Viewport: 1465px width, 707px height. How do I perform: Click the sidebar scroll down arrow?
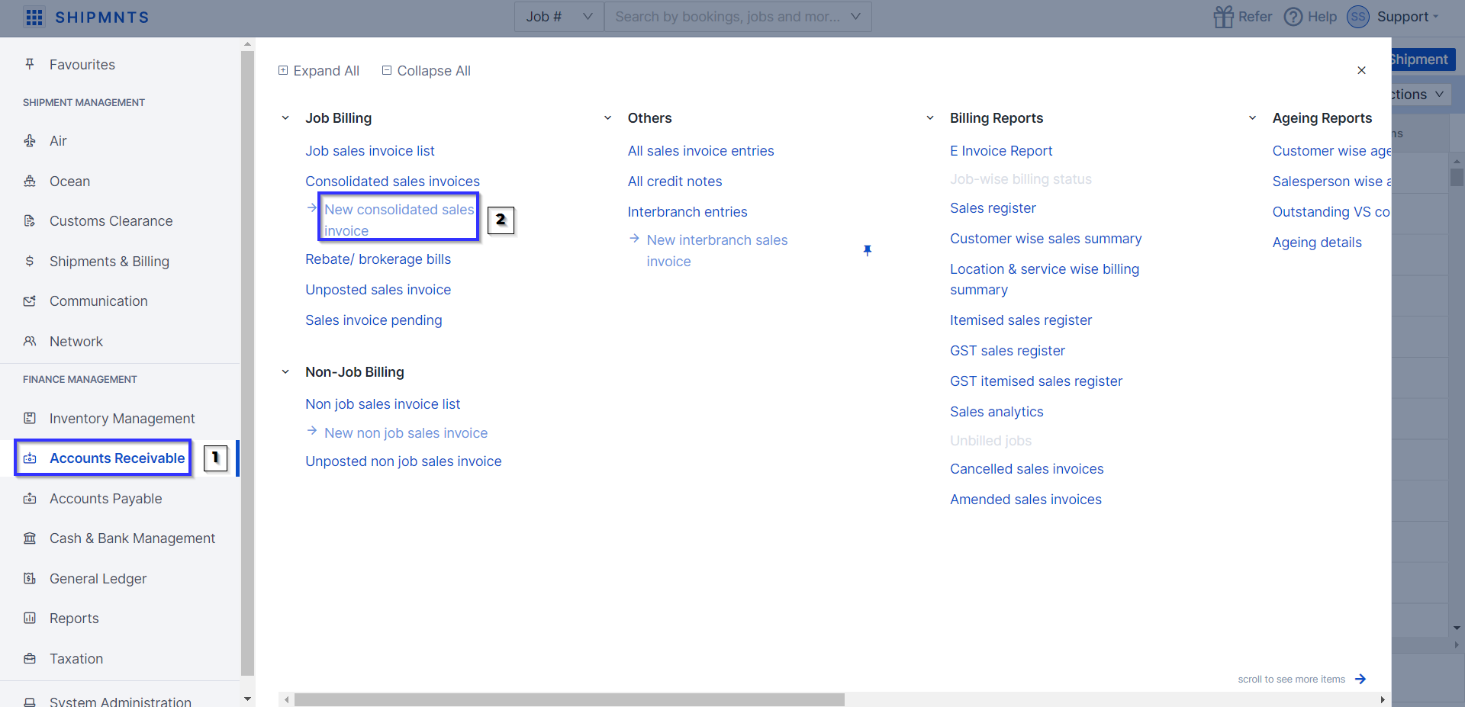coord(247,699)
